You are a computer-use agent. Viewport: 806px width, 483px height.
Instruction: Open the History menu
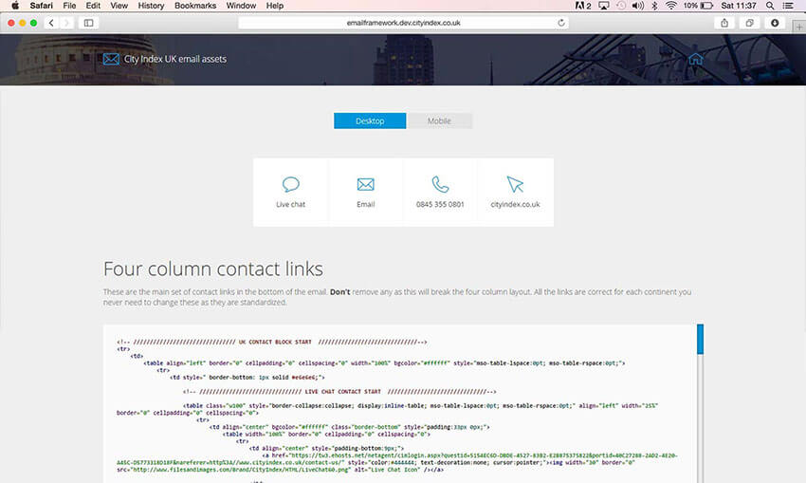pos(151,6)
